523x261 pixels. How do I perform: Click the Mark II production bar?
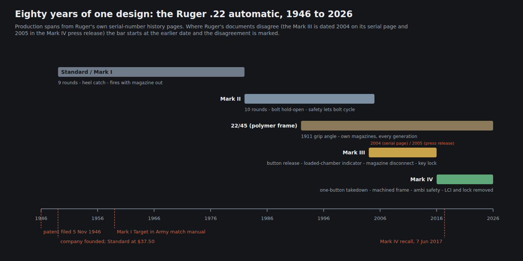click(x=309, y=99)
